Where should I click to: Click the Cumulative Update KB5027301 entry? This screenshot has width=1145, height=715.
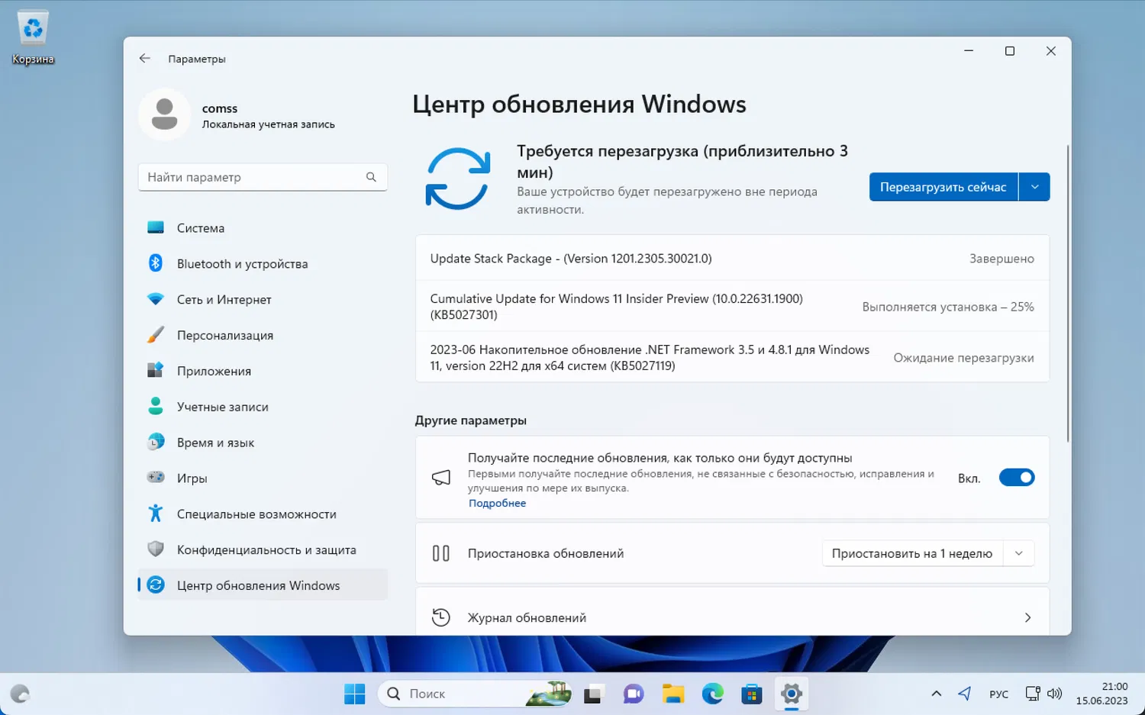(x=732, y=306)
